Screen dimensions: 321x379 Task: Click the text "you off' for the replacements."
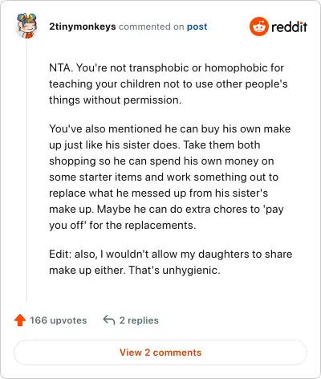(123, 225)
